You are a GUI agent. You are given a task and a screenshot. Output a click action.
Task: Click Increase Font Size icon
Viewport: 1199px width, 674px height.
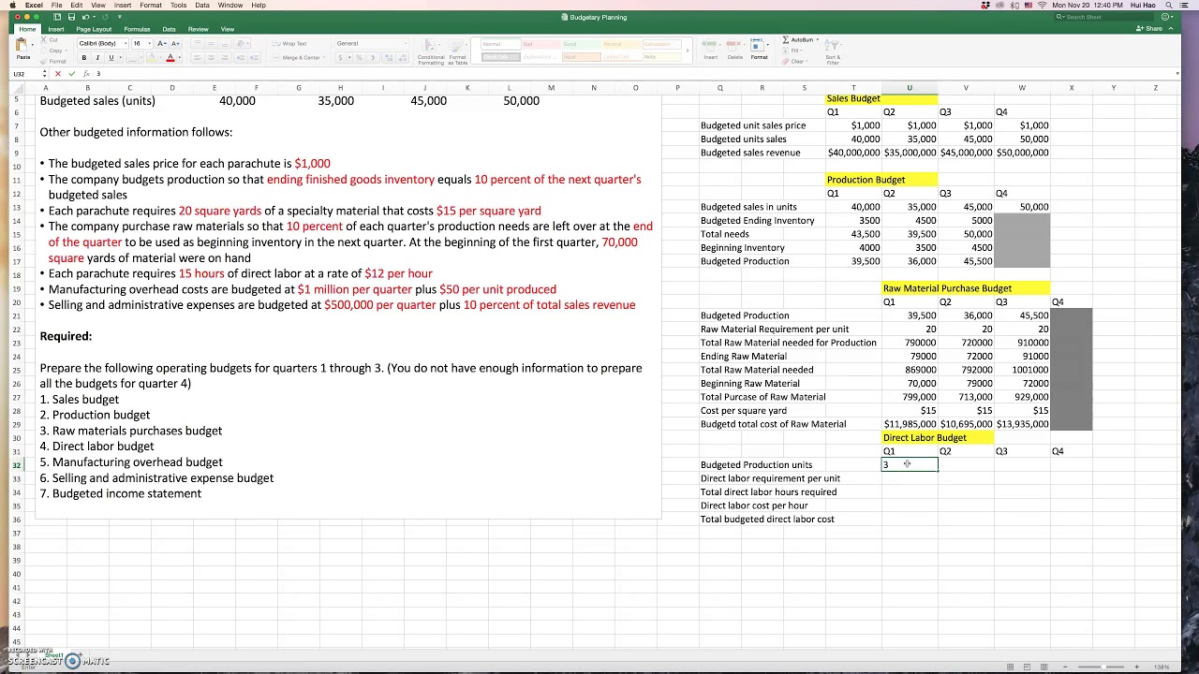[161, 43]
